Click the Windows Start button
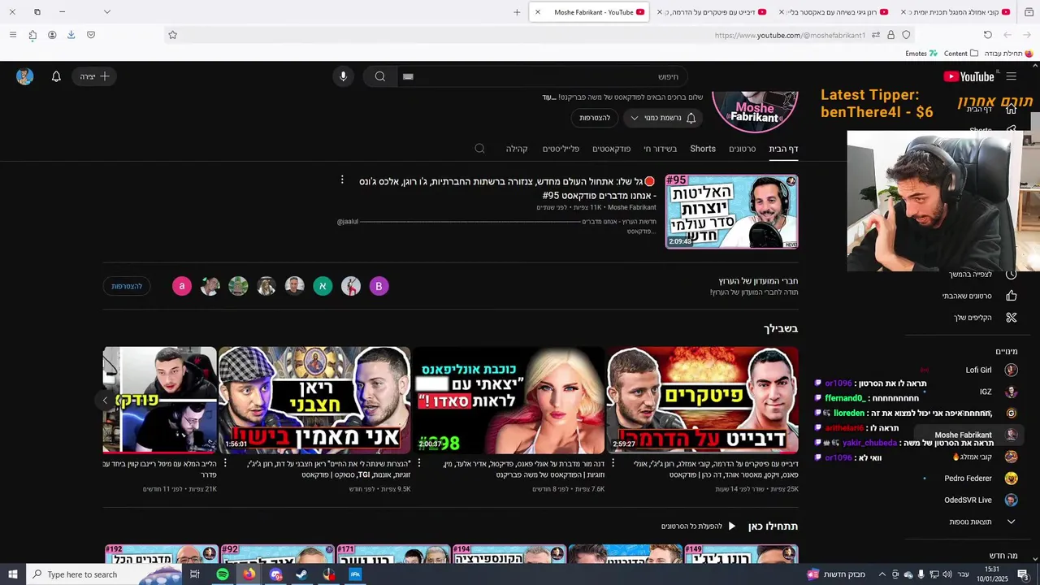The image size is (1040, 585). [x=12, y=574]
